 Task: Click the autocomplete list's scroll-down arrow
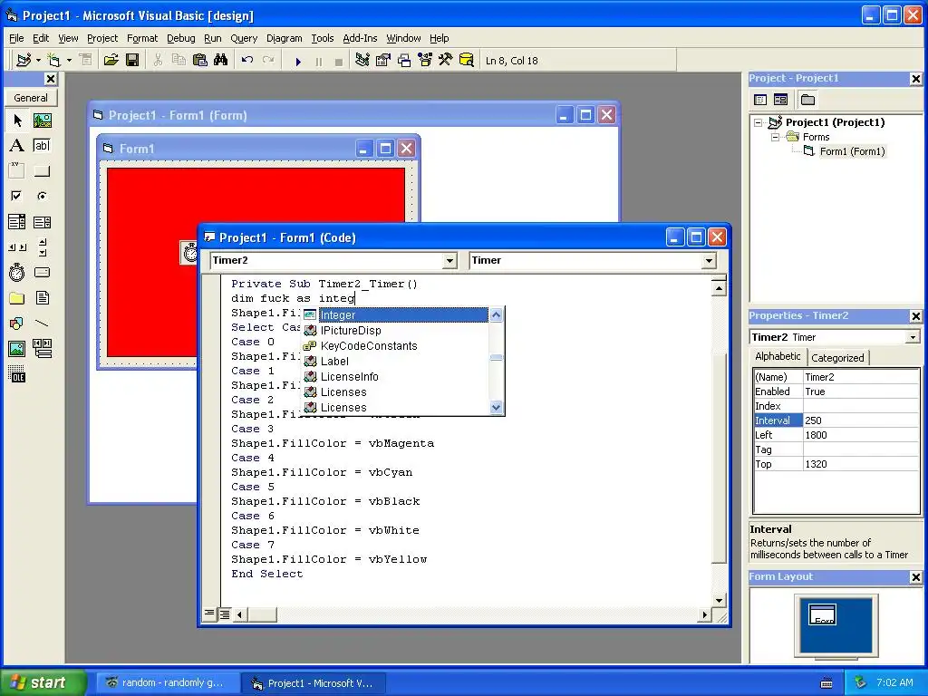497,407
